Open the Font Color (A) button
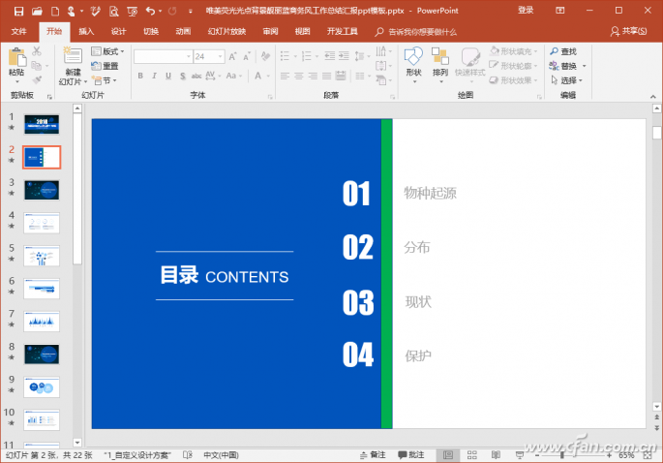 click(257, 76)
